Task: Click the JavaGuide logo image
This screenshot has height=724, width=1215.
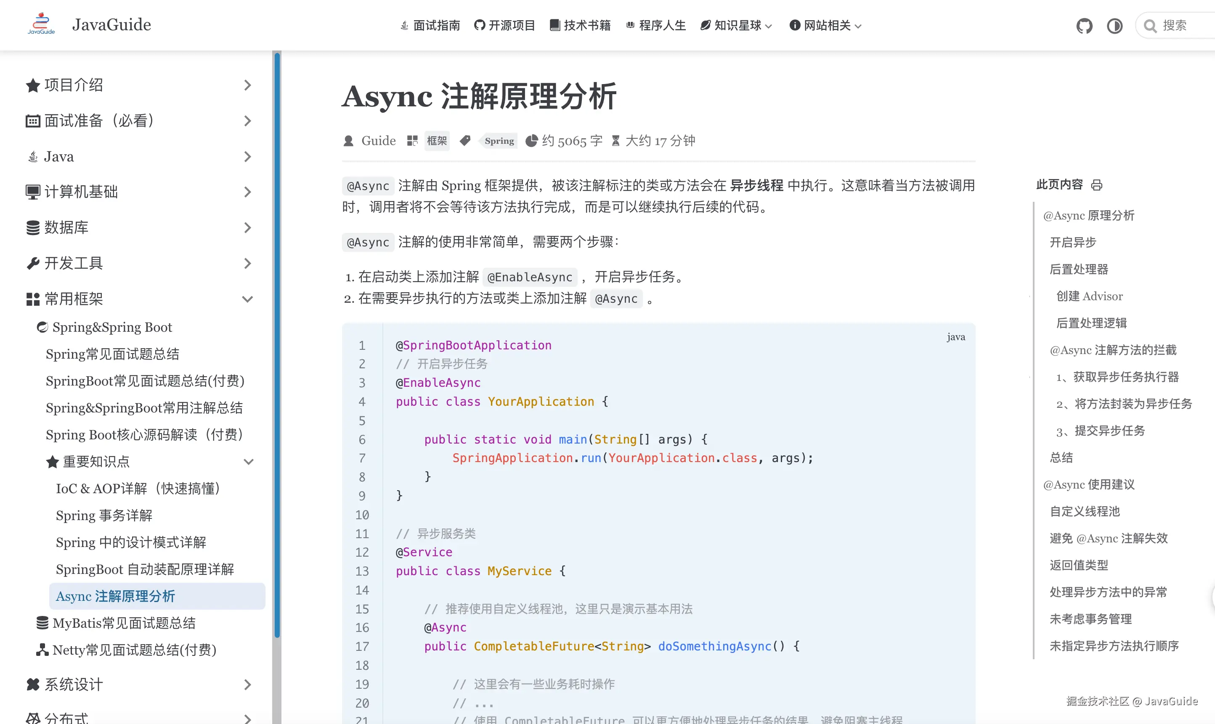Action: (42, 24)
